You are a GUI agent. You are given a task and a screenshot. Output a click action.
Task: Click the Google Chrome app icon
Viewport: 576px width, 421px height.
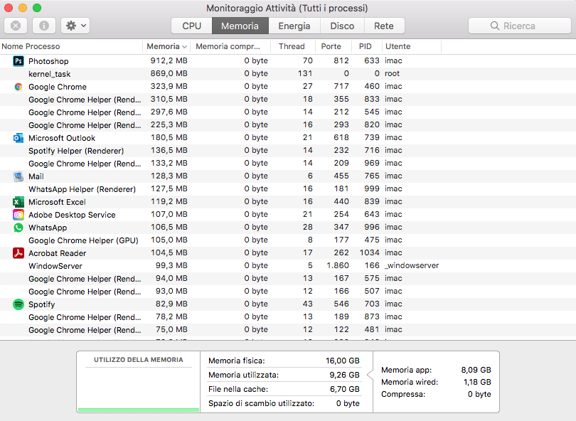point(18,87)
